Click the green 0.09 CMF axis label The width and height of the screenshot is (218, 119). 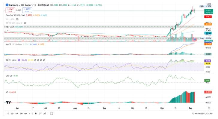[x=207, y=81]
